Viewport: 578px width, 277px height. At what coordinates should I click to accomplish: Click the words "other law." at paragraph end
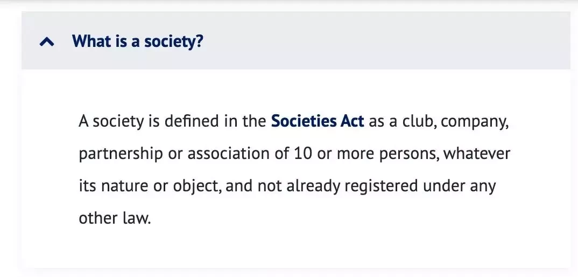pos(115,218)
